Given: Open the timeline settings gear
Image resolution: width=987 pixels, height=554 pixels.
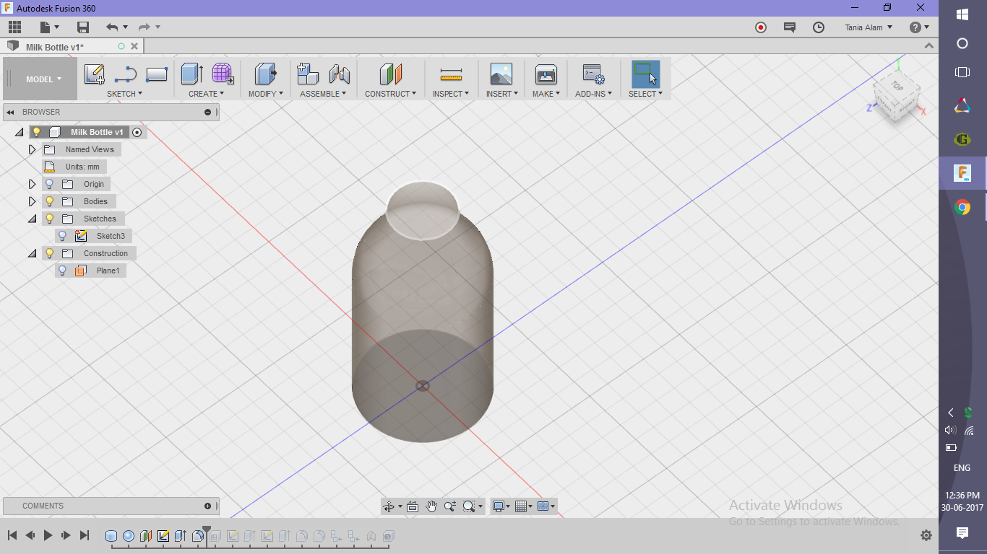Looking at the screenshot, I should [926, 535].
